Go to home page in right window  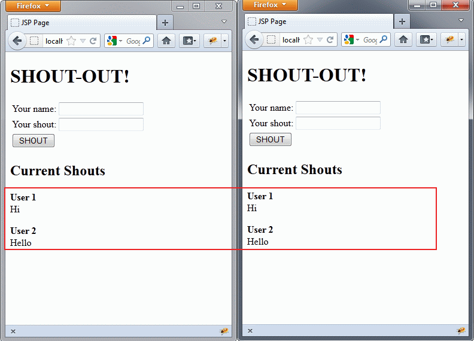[x=403, y=39]
